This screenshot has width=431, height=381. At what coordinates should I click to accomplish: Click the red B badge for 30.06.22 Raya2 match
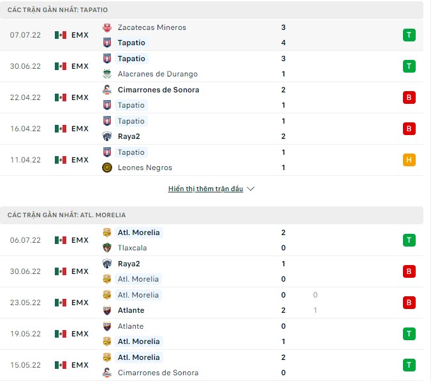409,271
